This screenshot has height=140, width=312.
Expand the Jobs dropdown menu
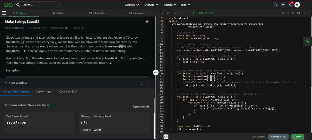click(185, 5)
